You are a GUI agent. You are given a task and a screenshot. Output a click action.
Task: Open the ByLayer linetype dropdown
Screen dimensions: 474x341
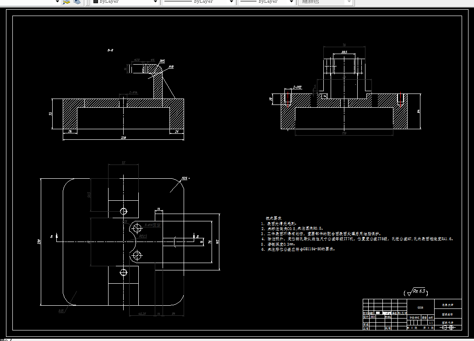pyautogui.click(x=231, y=2)
